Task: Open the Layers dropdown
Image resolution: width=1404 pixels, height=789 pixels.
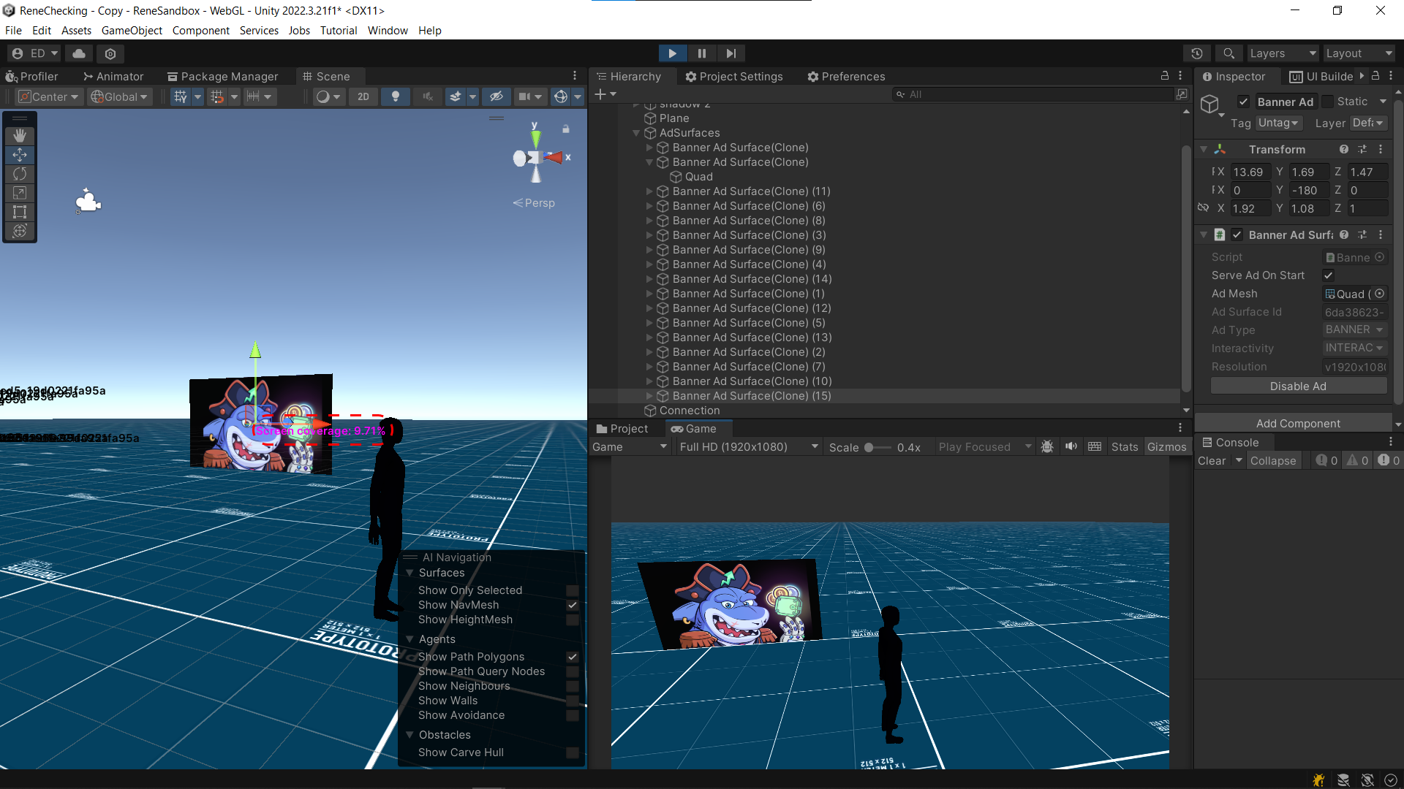Action: click(1283, 53)
